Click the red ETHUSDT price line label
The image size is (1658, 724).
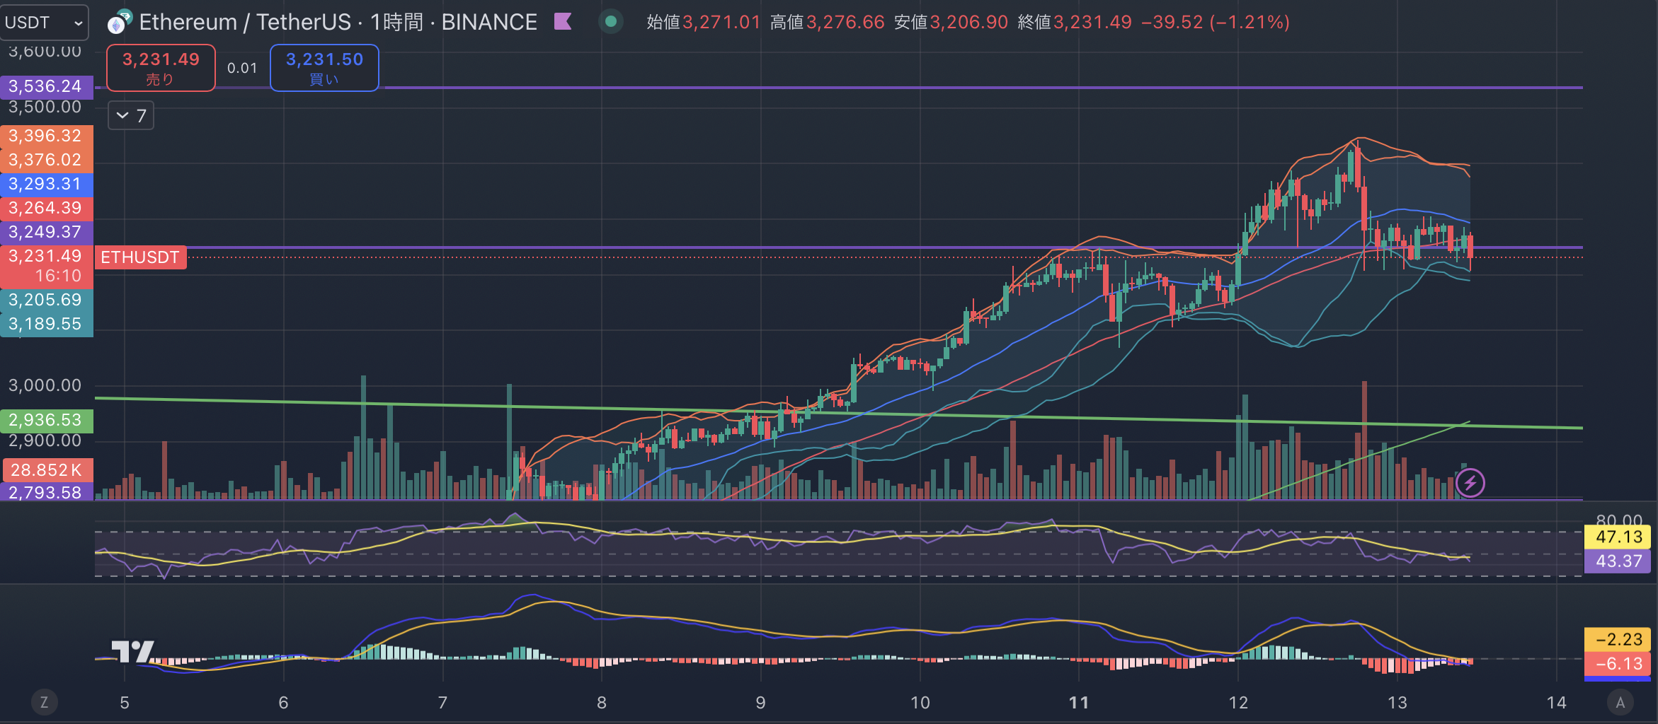(140, 257)
